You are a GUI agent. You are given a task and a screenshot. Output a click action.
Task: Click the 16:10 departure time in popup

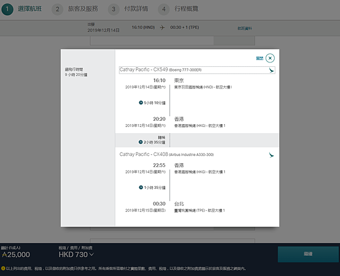coord(159,80)
